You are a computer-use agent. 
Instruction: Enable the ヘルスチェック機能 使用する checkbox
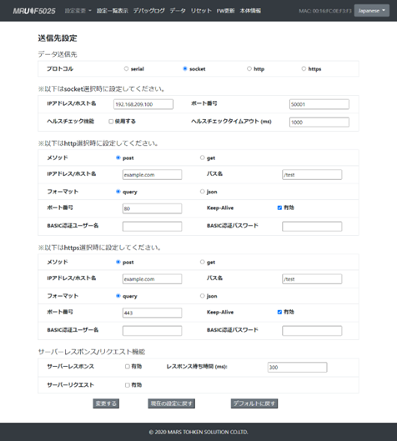click(x=111, y=122)
